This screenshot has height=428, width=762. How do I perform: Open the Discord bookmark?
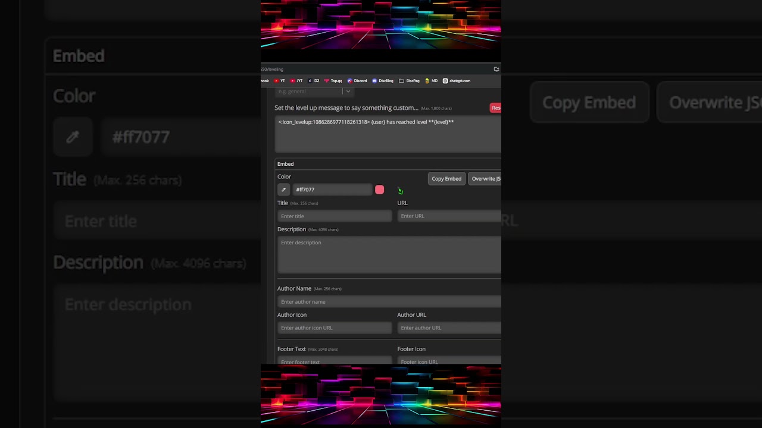(357, 81)
